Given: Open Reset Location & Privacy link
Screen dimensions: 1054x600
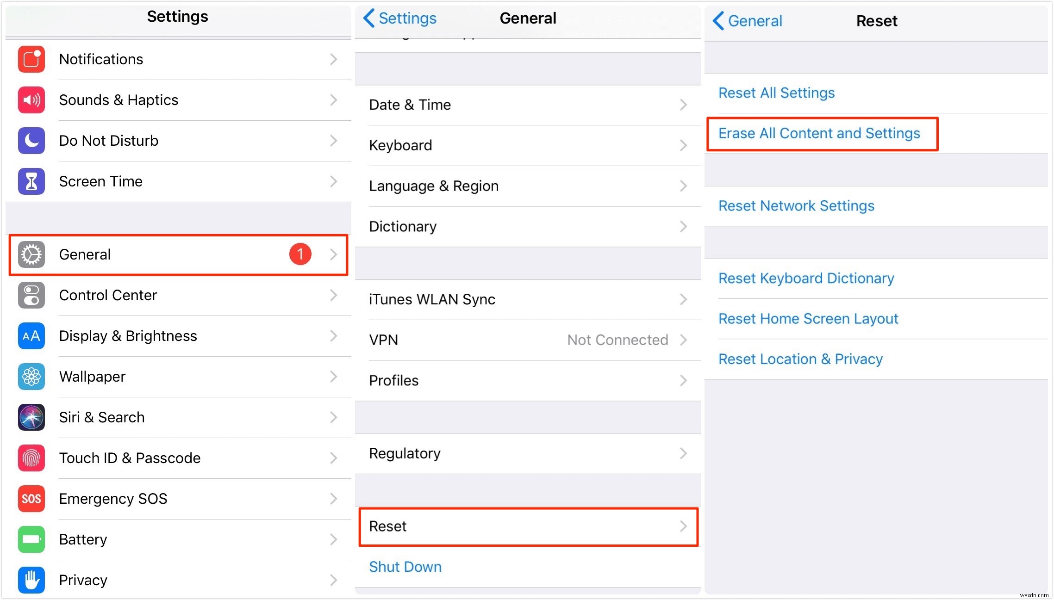Looking at the screenshot, I should pyautogui.click(x=801, y=360).
